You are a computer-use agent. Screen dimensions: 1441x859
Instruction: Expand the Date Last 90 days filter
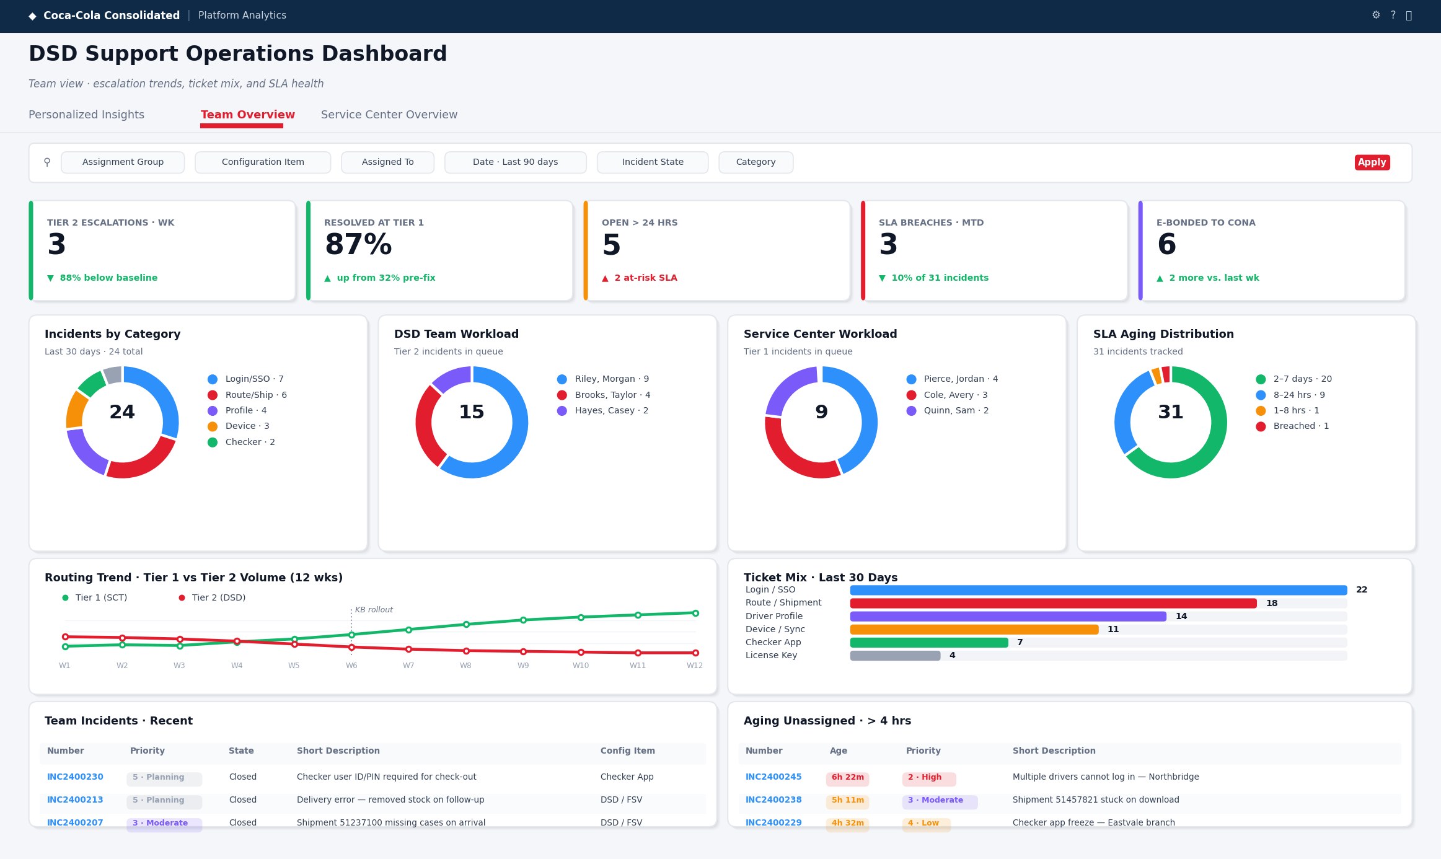coord(515,162)
